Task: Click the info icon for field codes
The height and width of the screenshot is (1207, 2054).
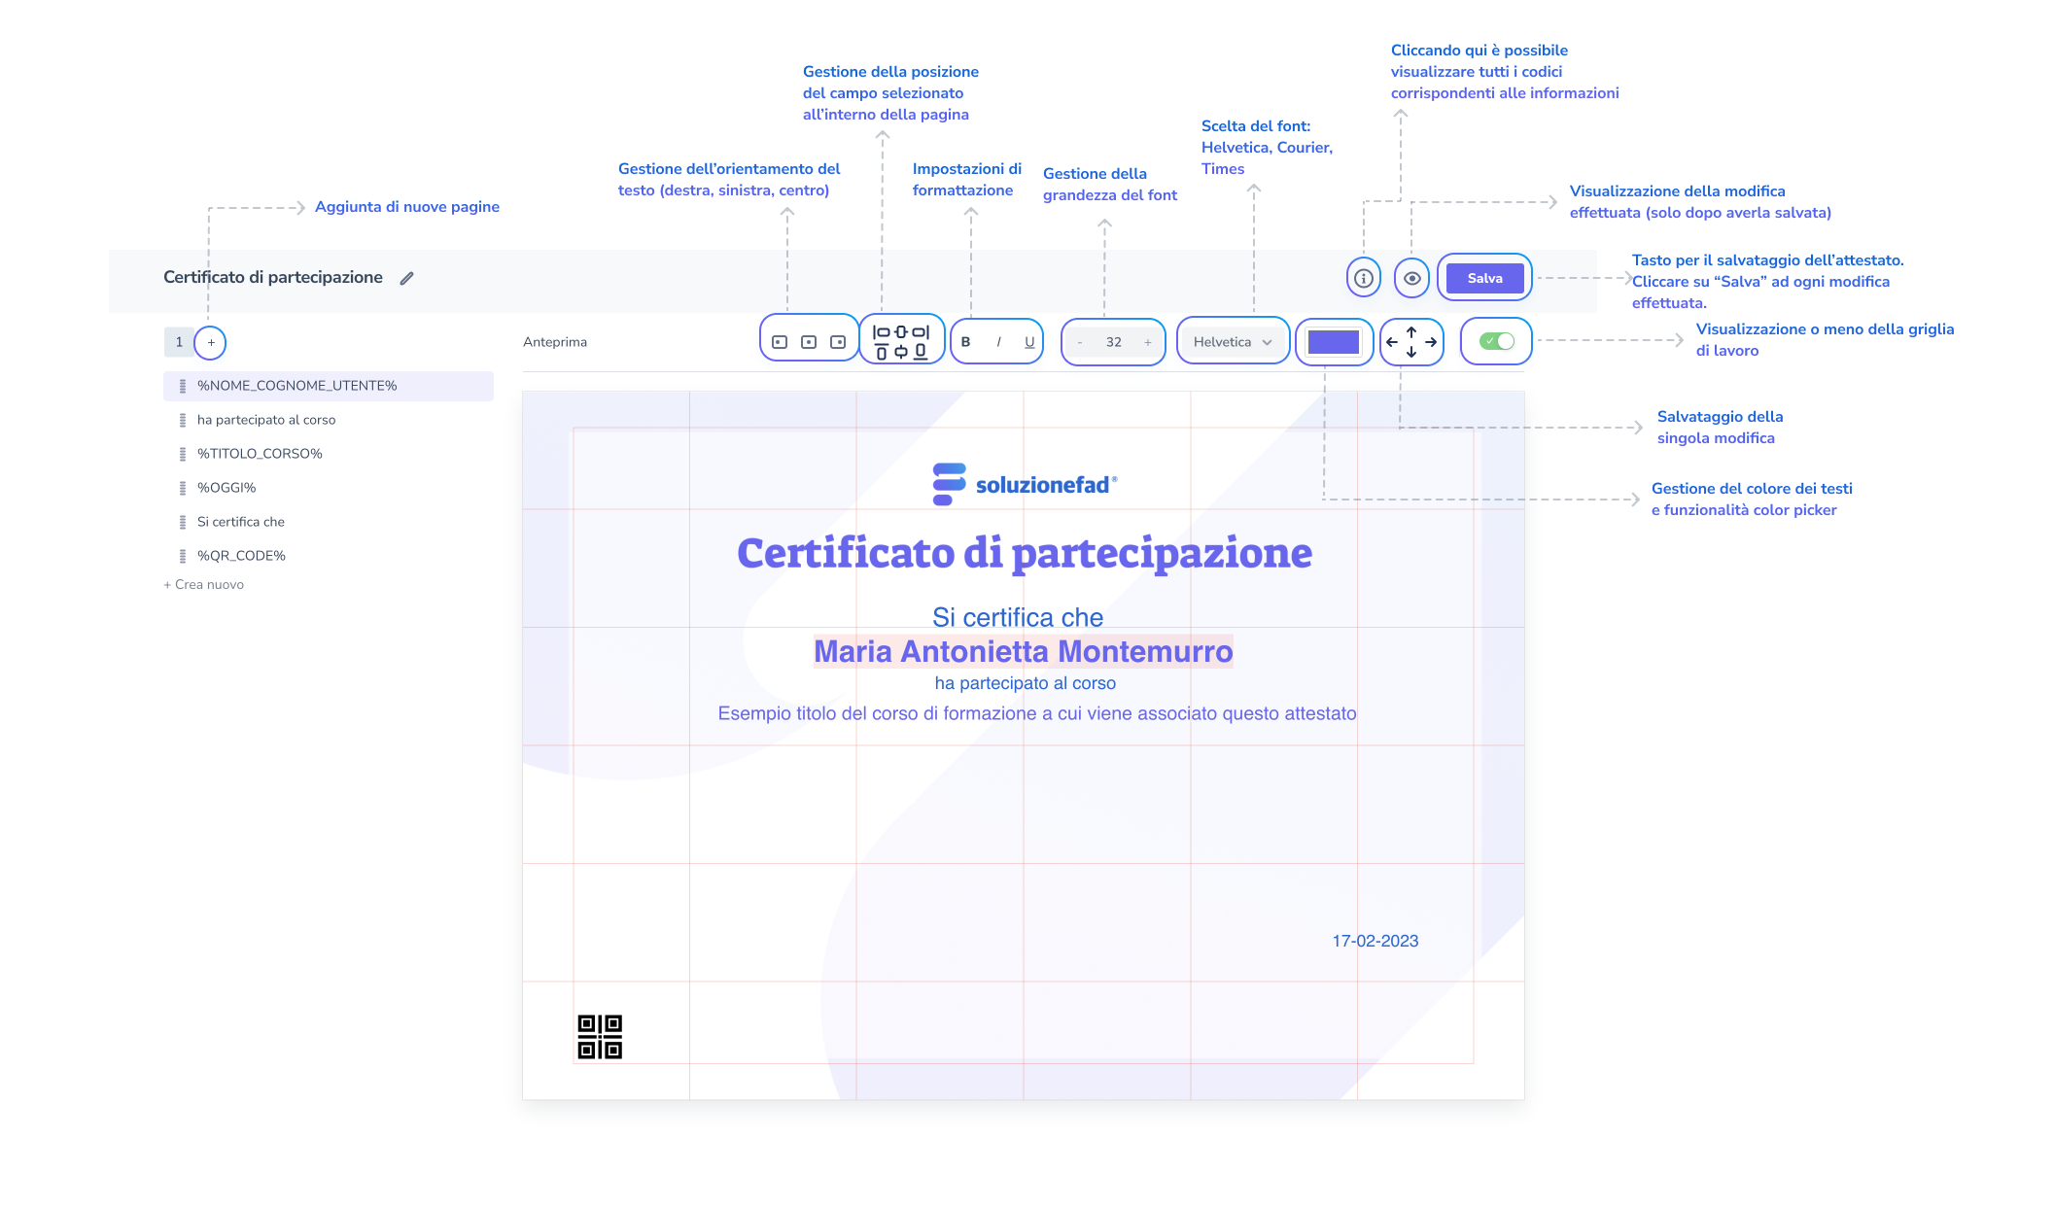Action: (x=1364, y=279)
